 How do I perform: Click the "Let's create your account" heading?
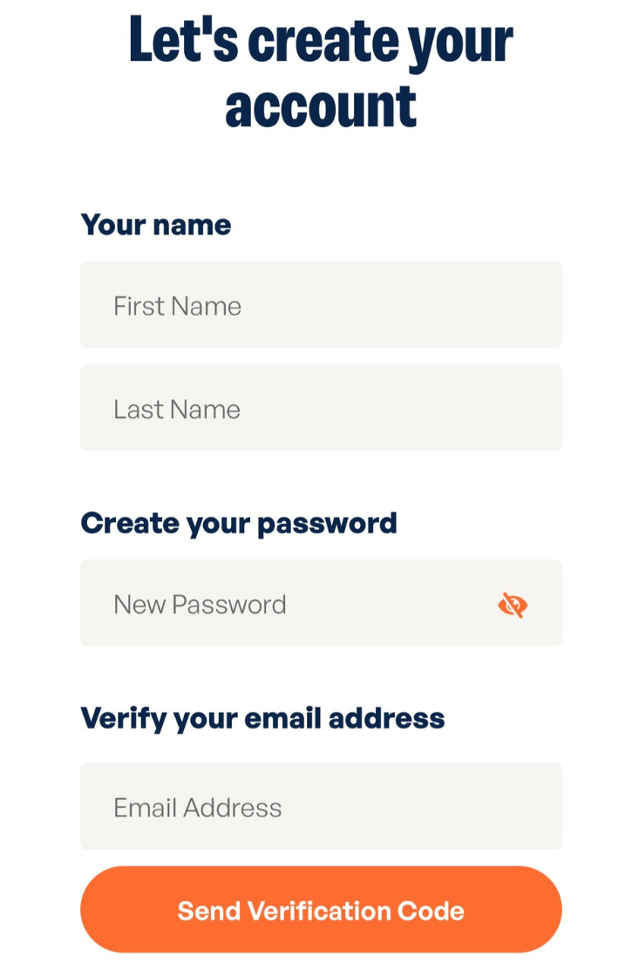(321, 72)
